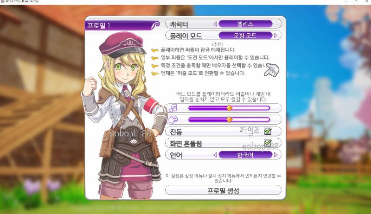
Task: Select previous language with left arrow
Action: pyautogui.click(x=215, y=155)
